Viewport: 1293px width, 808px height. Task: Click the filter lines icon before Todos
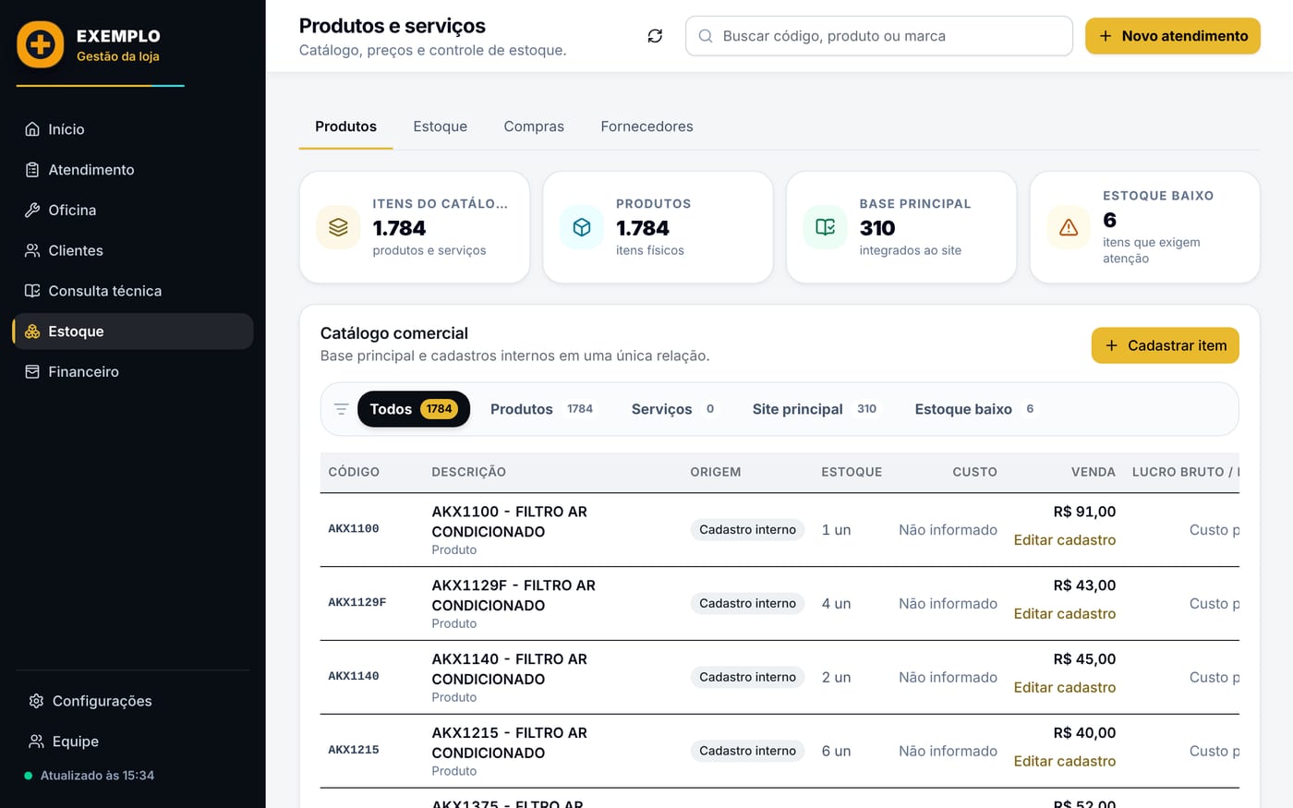[341, 409]
